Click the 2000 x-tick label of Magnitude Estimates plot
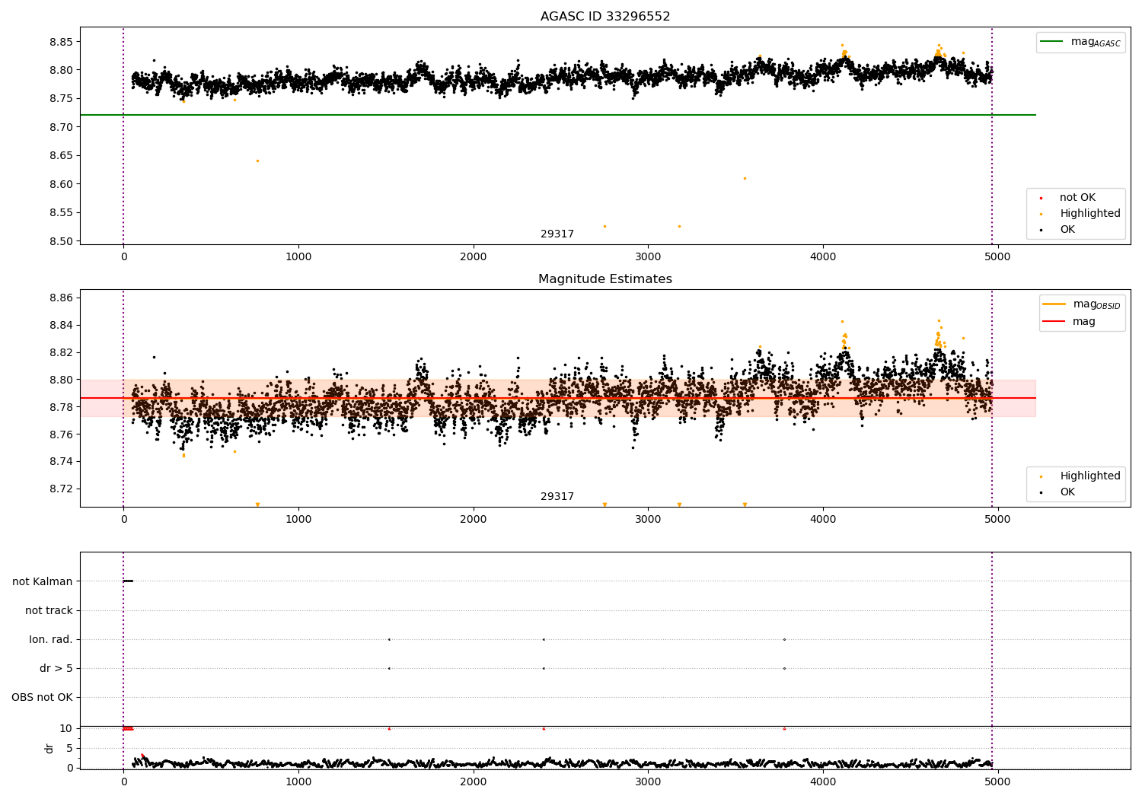The height and width of the screenshot is (799, 1142). [x=474, y=520]
